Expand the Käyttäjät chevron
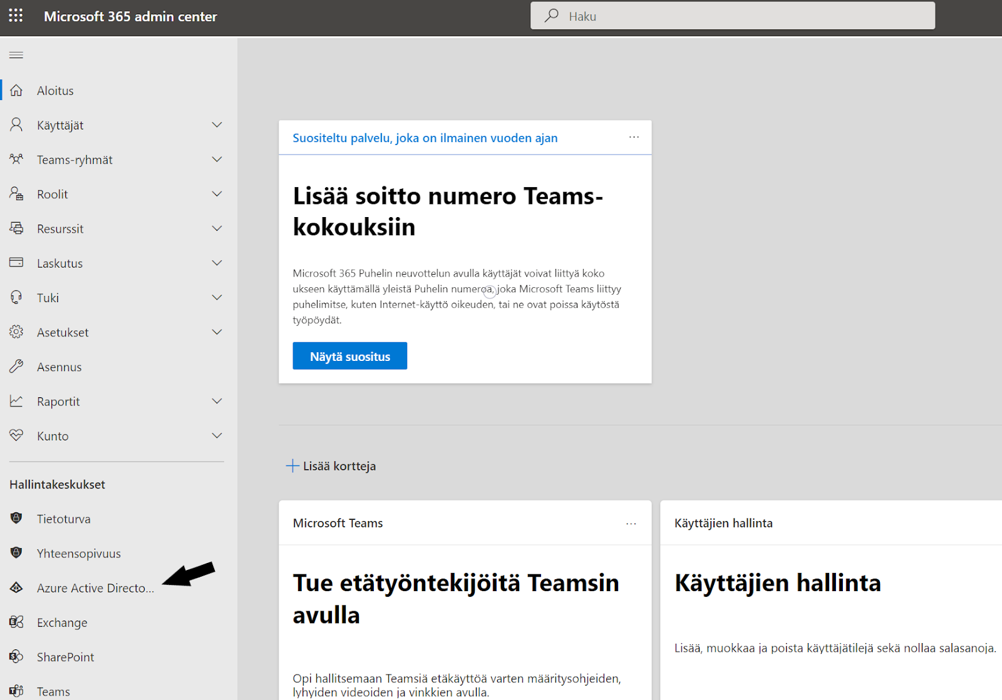Image resolution: width=1002 pixels, height=700 pixels. coord(217,124)
